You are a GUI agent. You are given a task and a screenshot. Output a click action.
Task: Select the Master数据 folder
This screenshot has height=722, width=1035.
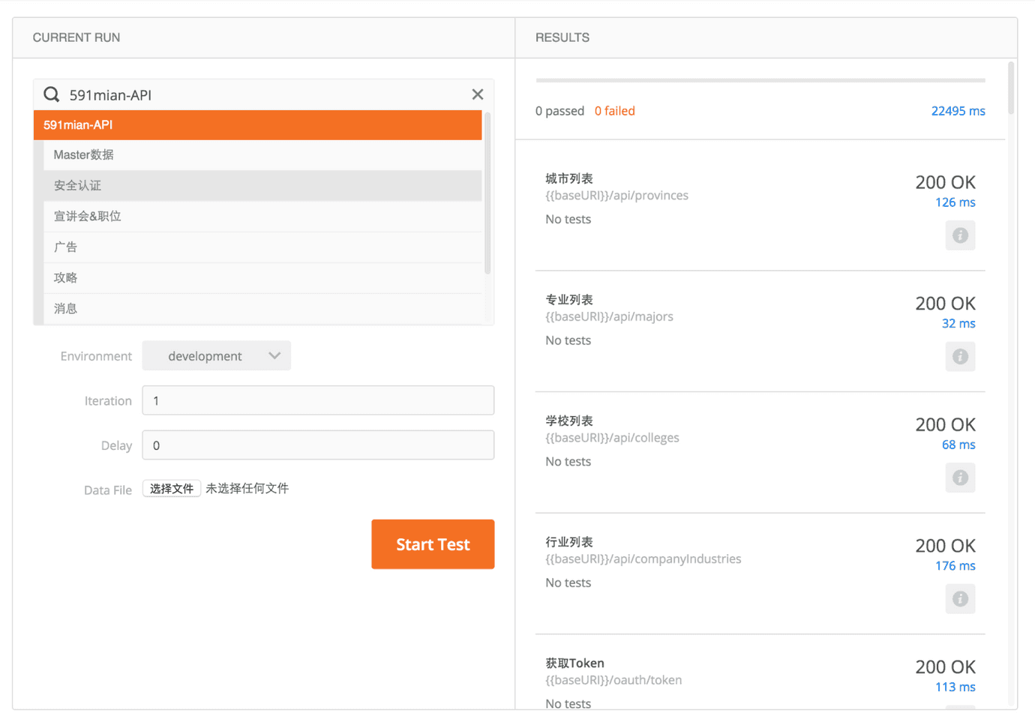[262, 155]
